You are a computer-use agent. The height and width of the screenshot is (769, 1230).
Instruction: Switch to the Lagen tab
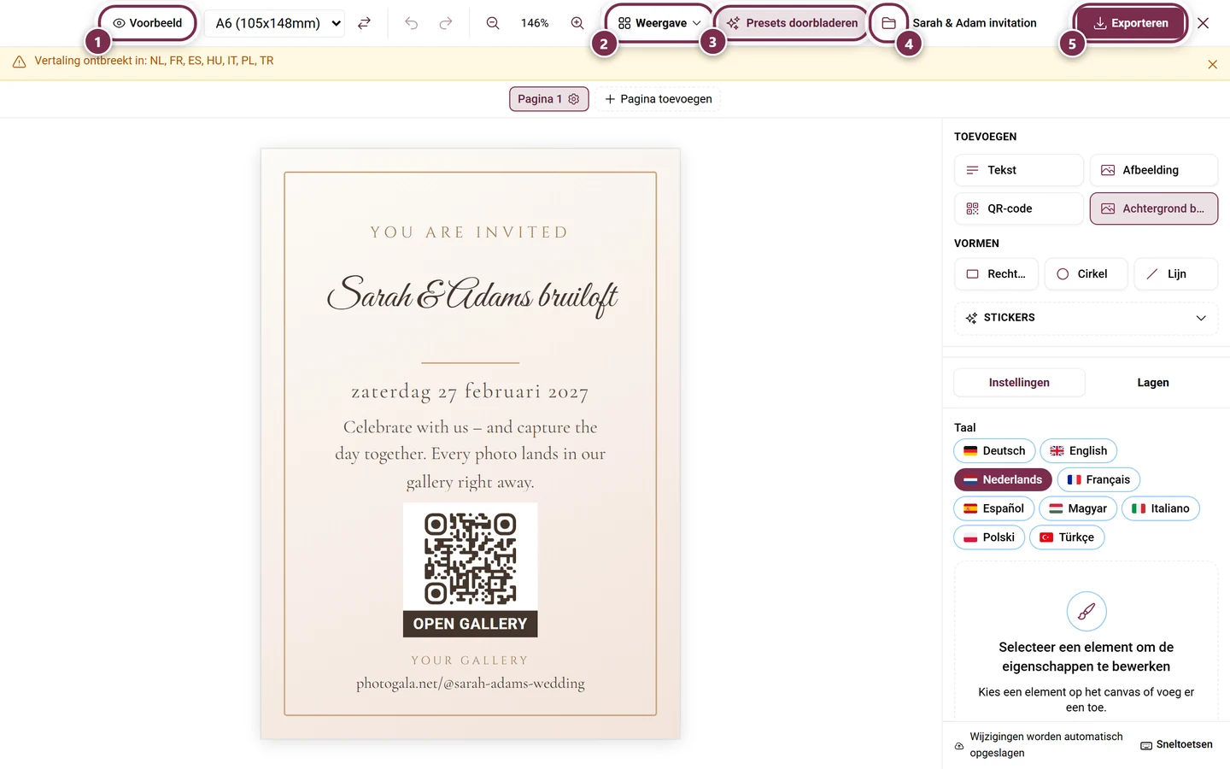pos(1153,383)
